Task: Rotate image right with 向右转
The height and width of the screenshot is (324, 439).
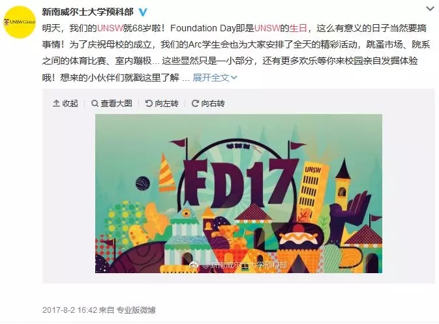Action: pos(208,104)
